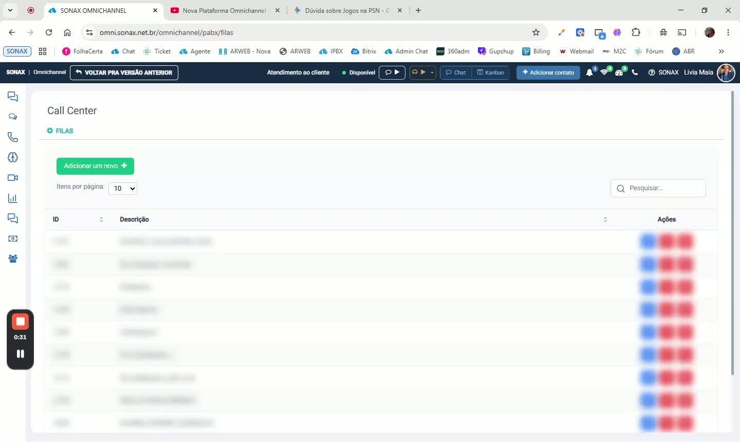Click the Voltar pra versão anterior button

point(124,72)
